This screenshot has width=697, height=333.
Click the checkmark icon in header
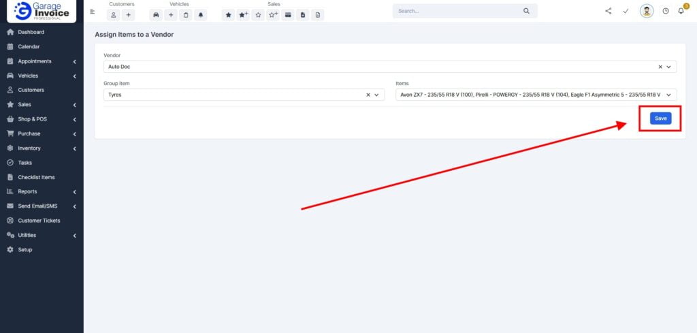click(x=626, y=11)
